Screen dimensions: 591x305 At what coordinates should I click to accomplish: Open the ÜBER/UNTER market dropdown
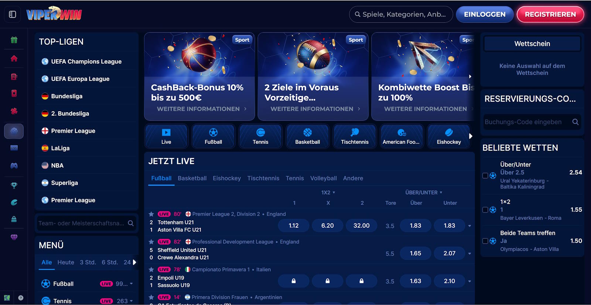pyautogui.click(x=423, y=193)
